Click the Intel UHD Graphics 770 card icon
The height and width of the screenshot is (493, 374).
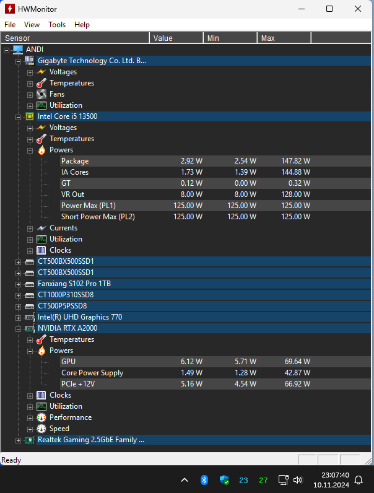[30, 318]
